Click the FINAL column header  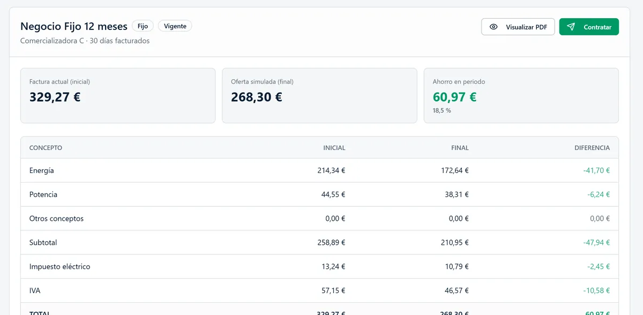pyautogui.click(x=460, y=148)
